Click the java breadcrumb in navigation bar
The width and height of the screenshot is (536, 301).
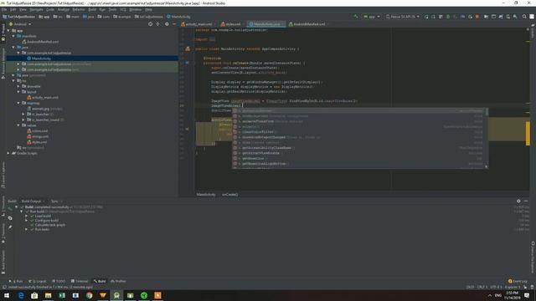[x=89, y=17]
